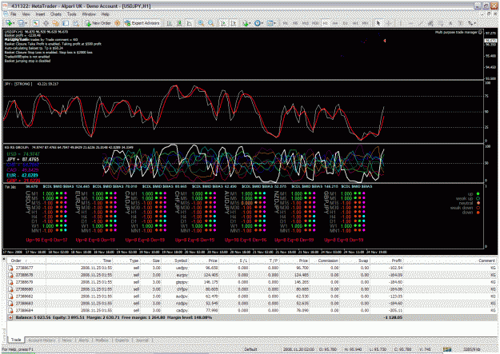This screenshot has height=354, width=500.
Task: Switch to the Experts tab
Action: click(x=122, y=340)
